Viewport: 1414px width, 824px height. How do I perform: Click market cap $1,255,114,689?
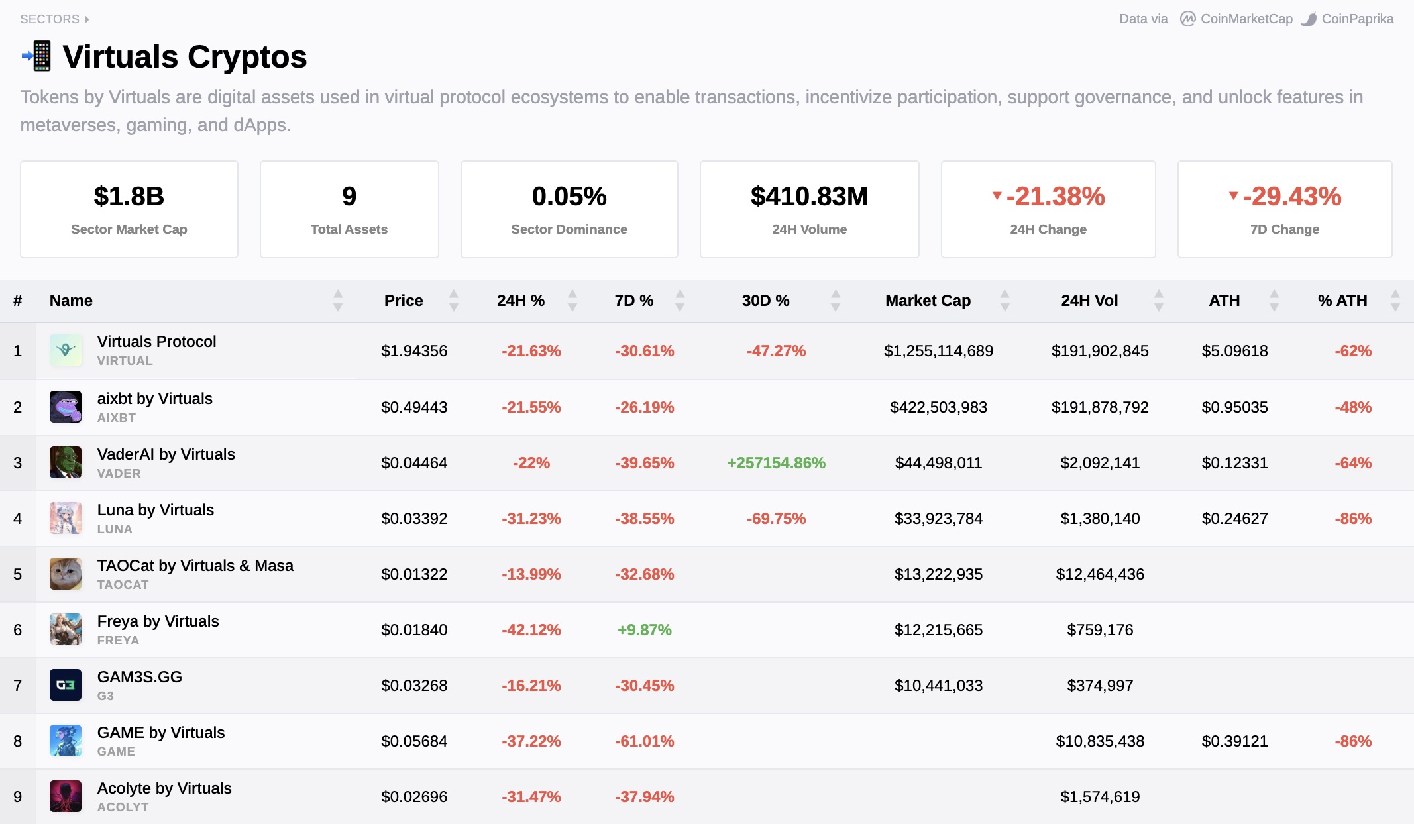pyautogui.click(x=938, y=351)
